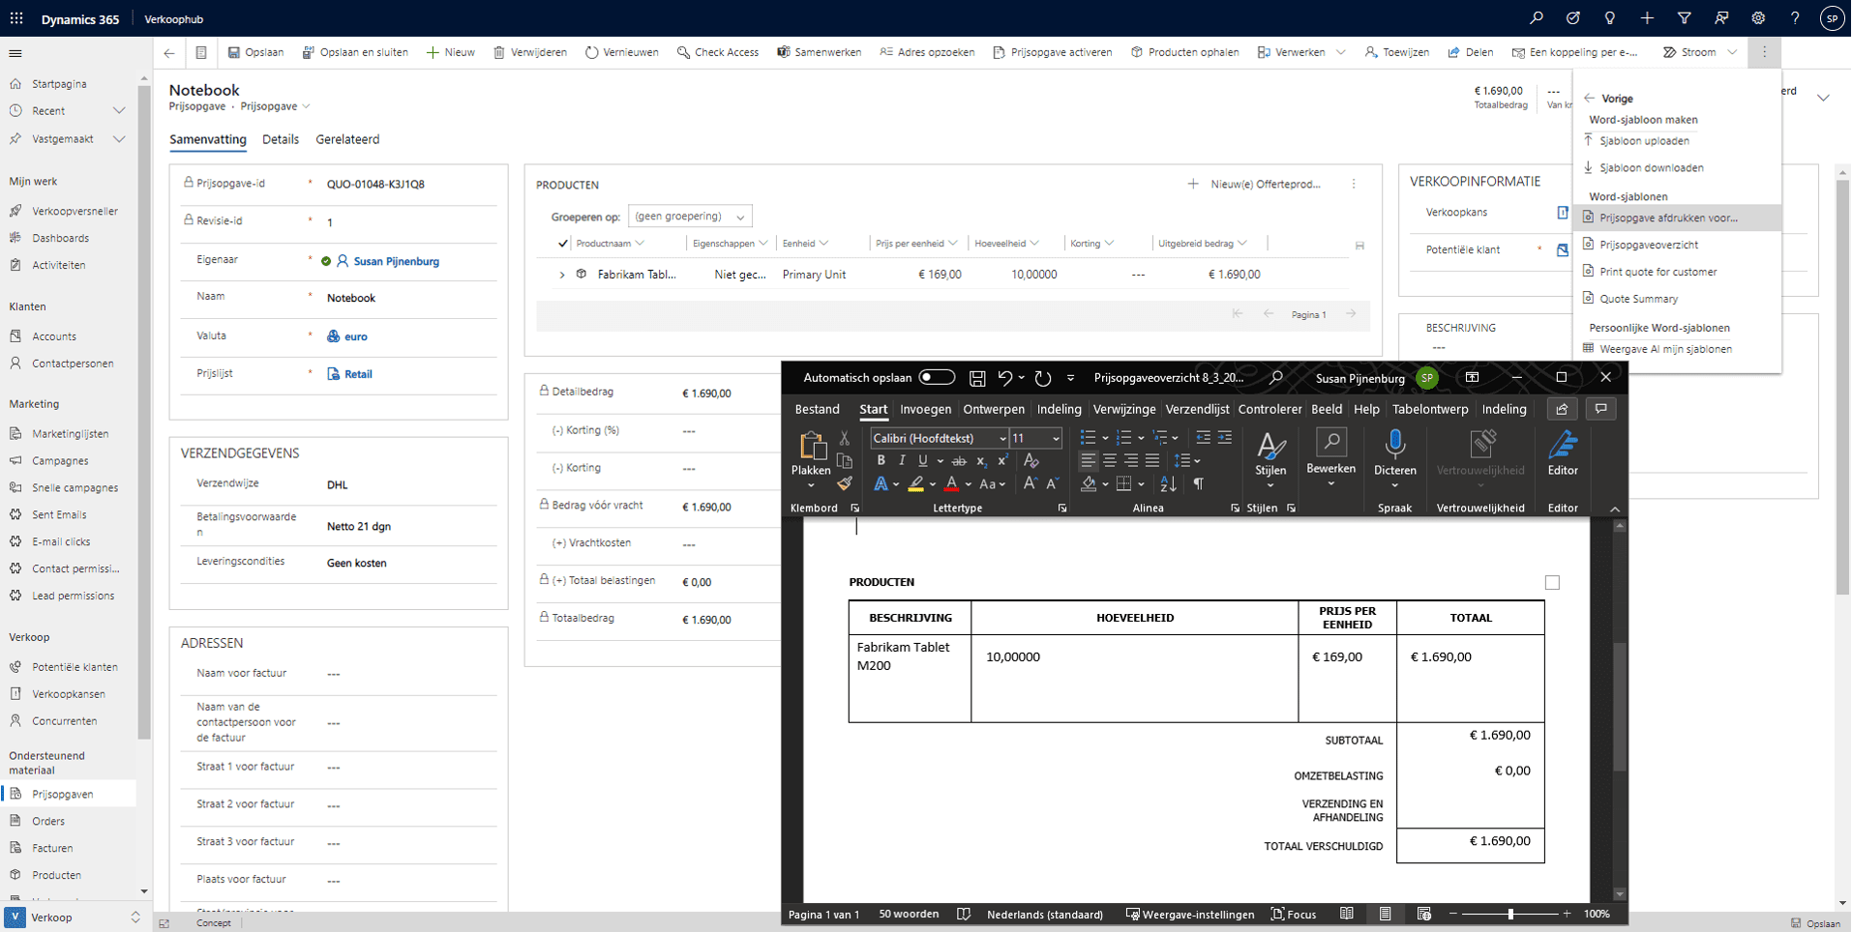
Task: Center align text in Word
Action: (x=1110, y=461)
